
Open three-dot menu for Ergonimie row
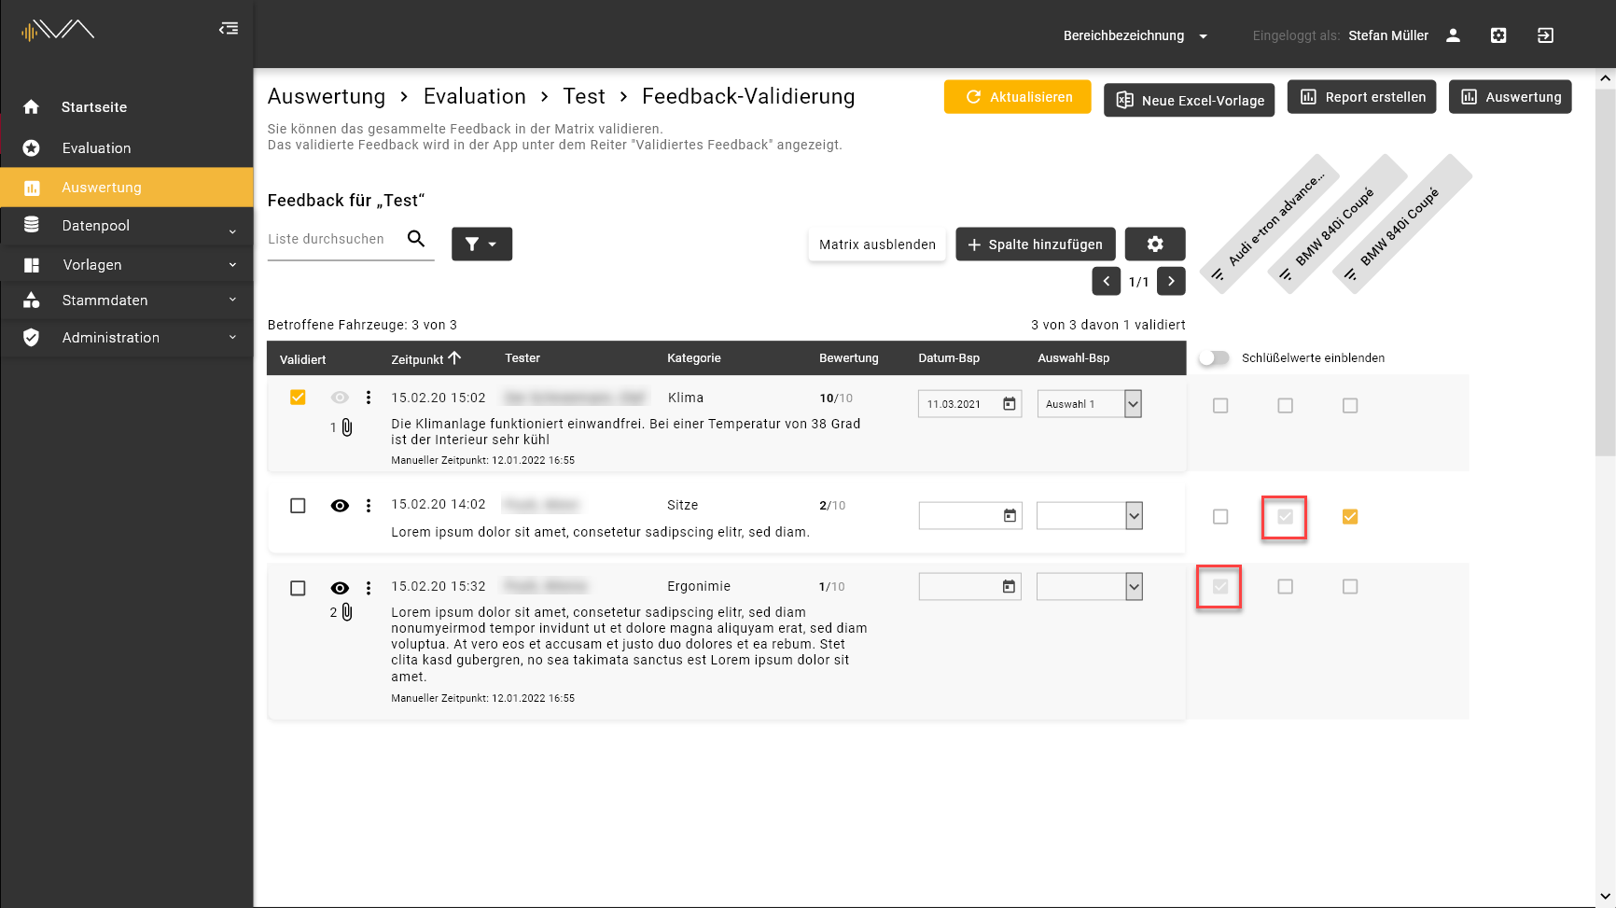click(x=369, y=588)
